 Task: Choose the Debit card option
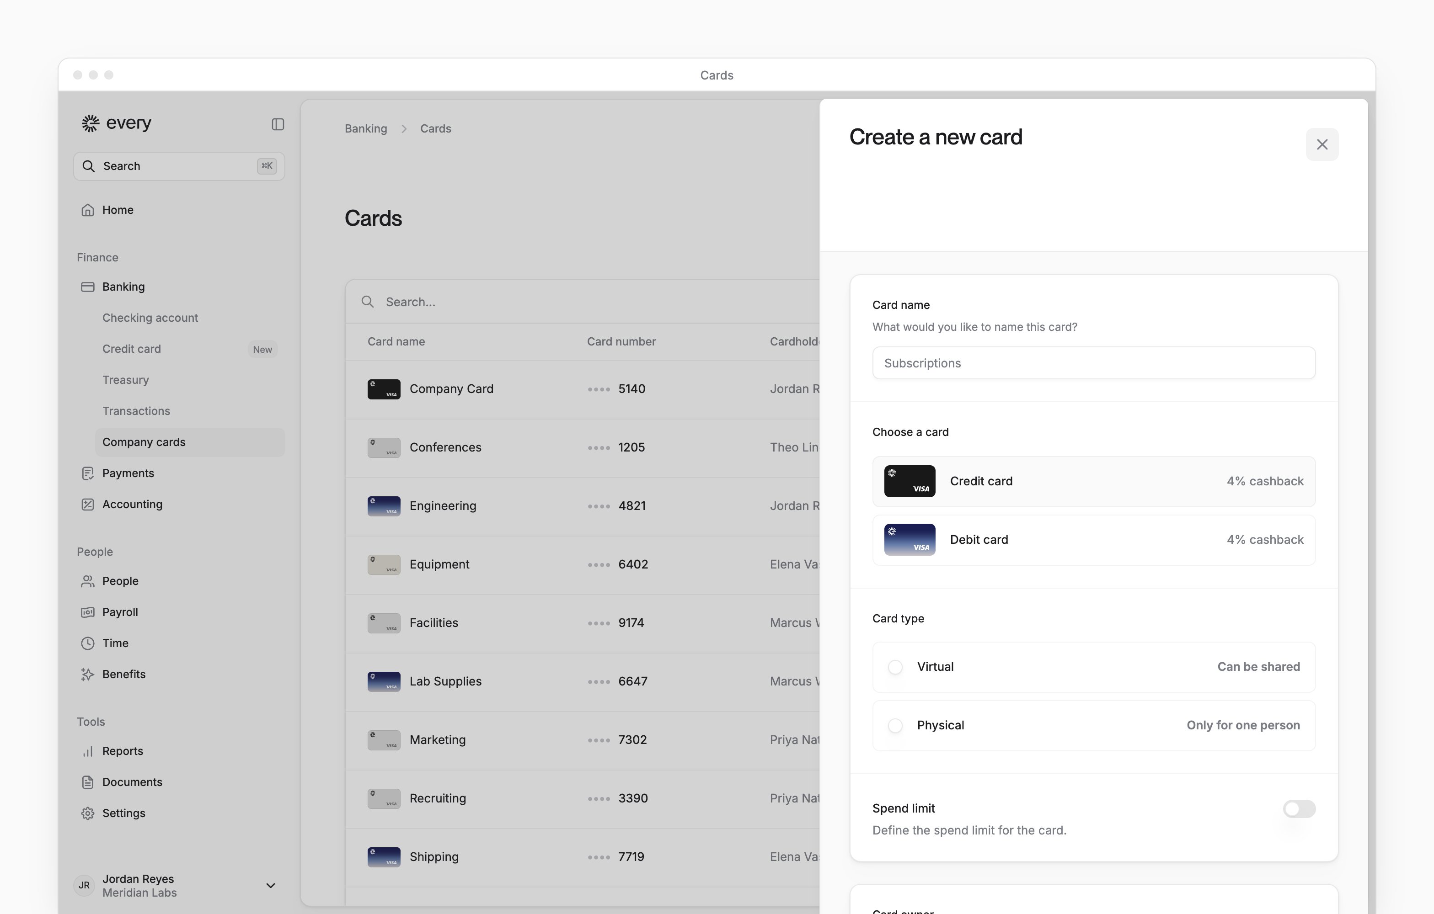(1093, 540)
